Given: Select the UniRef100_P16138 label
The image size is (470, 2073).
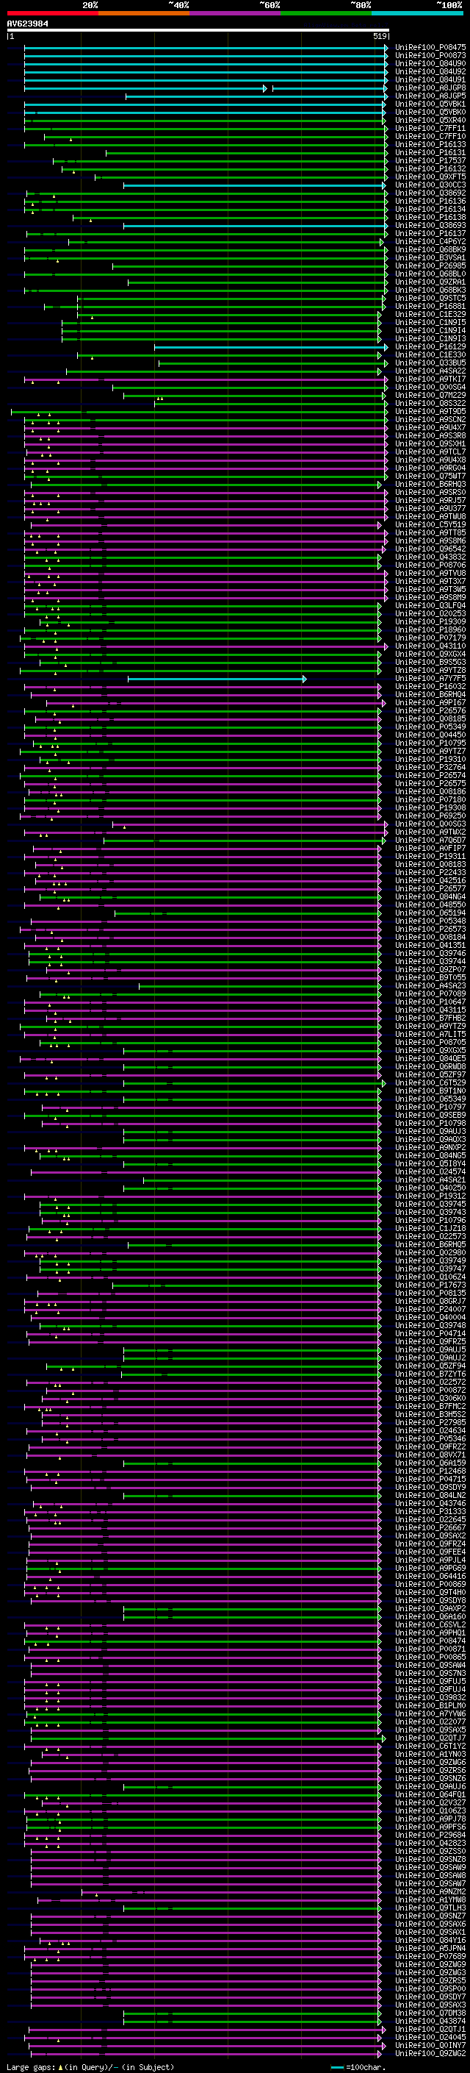Looking at the screenshot, I should (x=430, y=217).
